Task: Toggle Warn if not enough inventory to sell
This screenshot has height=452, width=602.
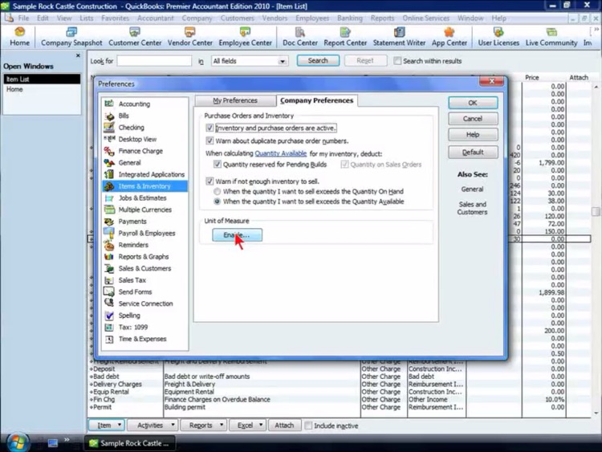Action: point(209,181)
